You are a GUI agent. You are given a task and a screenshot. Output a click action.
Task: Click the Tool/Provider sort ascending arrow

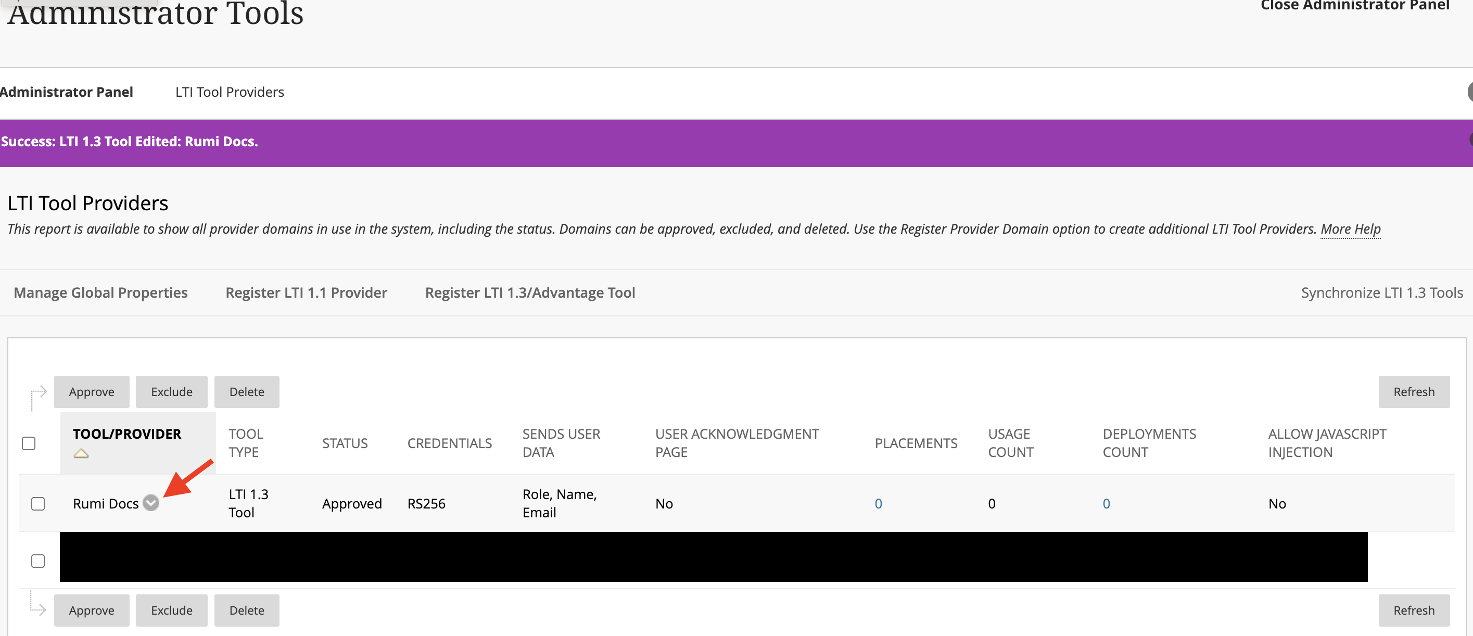[x=81, y=453]
